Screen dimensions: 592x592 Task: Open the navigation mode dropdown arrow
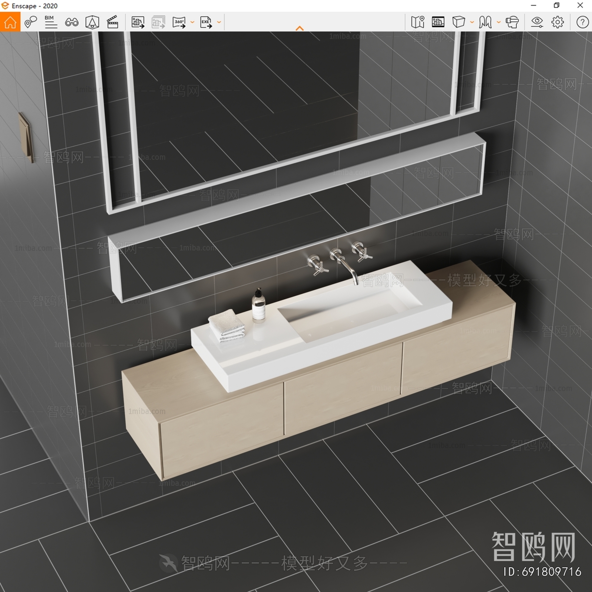(x=499, y=22)
